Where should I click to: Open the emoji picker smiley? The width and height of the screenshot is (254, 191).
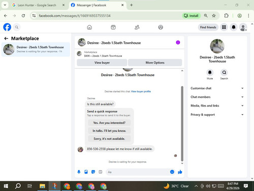[x=172, y=172]
